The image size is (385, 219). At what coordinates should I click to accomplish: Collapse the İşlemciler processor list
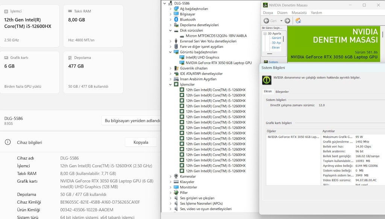coord(170,84)
